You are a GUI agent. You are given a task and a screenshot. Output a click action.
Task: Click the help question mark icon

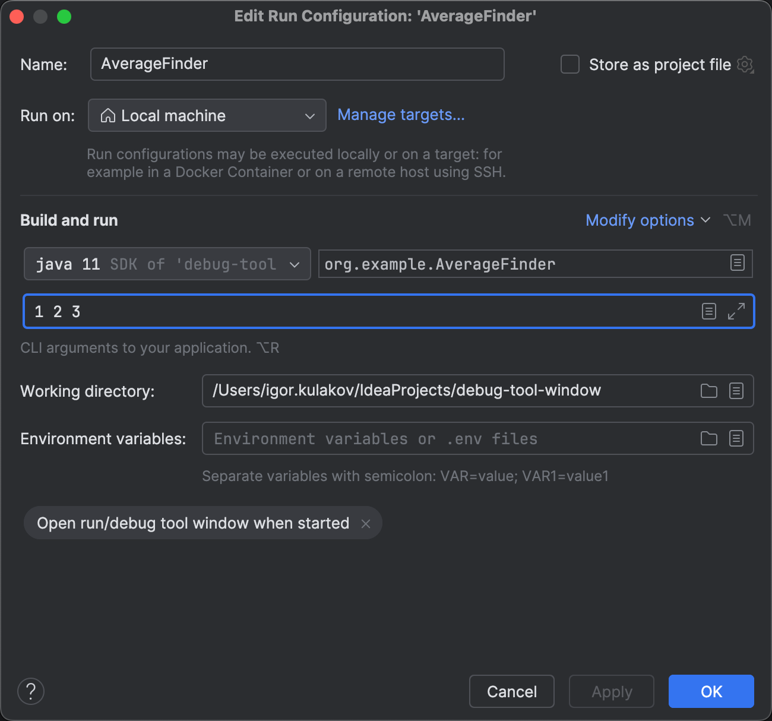click(31, 691)
